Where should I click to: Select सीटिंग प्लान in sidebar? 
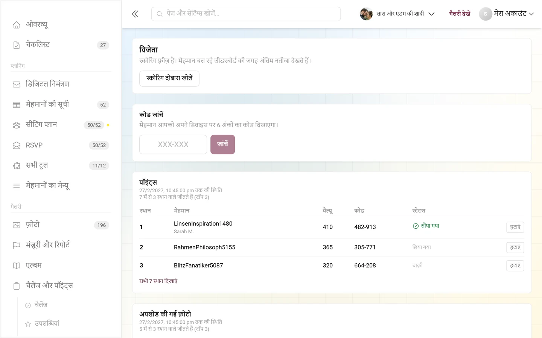[x=60, y=125]
